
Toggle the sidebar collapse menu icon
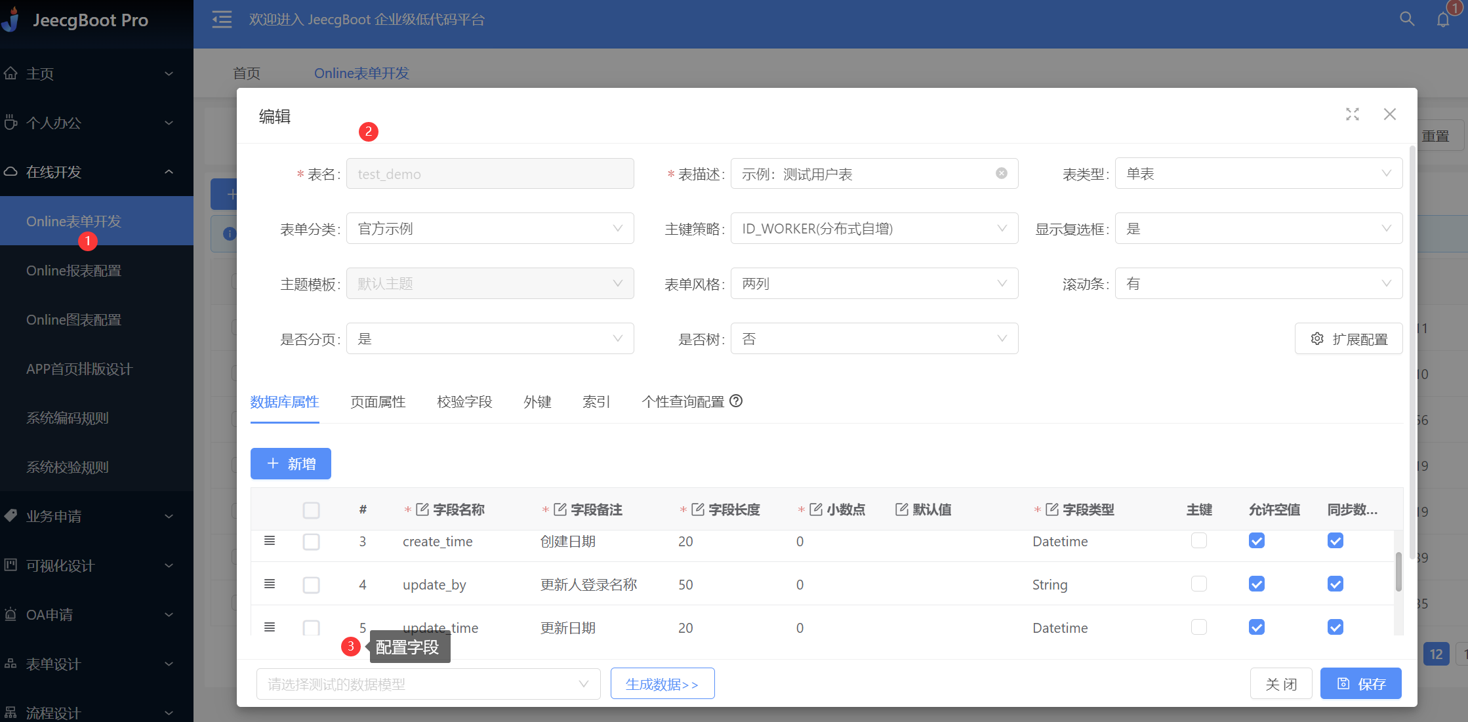click(x=222, y=20)
